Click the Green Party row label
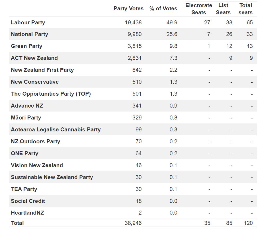Image resolution: width=258 pixels, height=231 pixels. [x=26, y=46]
